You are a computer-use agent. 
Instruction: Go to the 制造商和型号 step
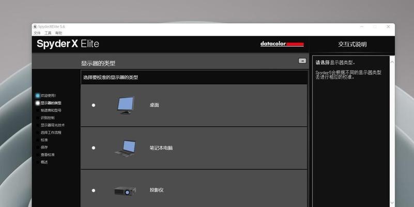[x=51, y=110]
